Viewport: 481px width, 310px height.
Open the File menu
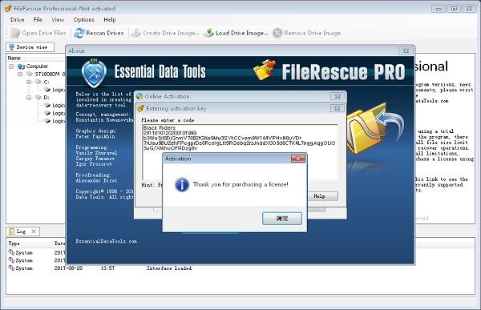[x=38, y=19]
